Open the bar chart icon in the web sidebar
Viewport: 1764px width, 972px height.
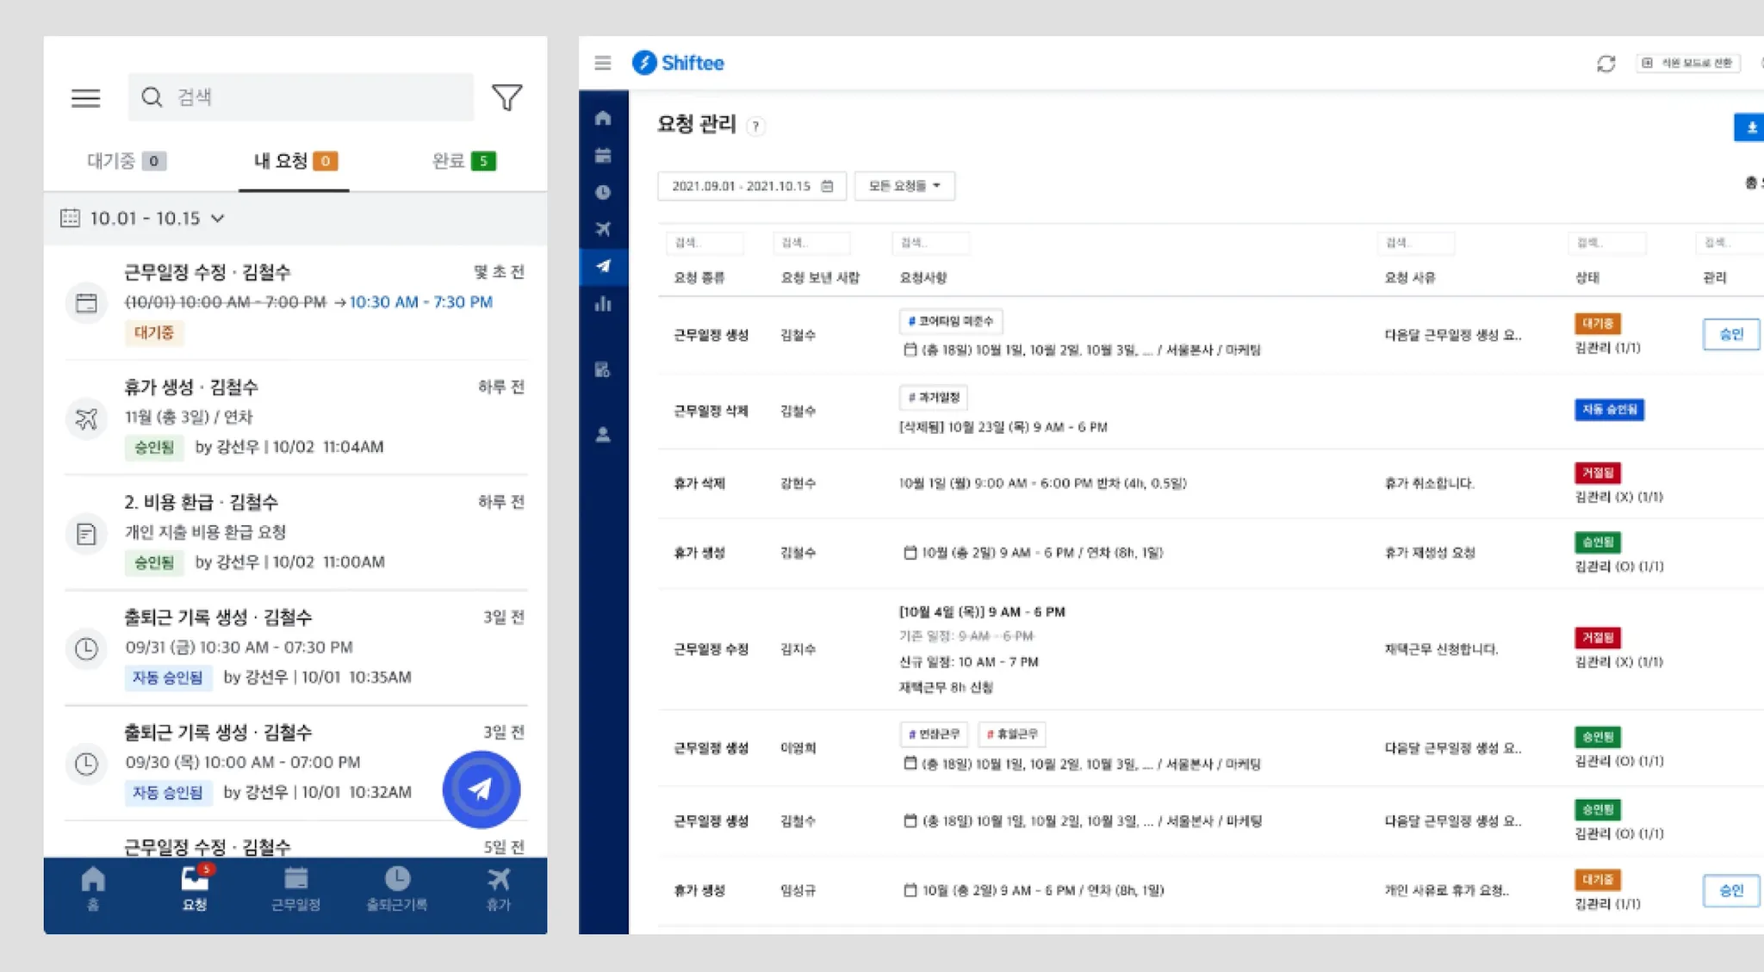point(603,303)
